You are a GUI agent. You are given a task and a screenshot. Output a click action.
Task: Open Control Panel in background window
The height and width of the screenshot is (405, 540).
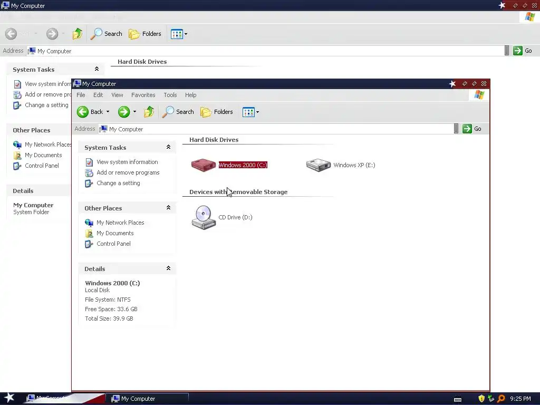pyautogui.click(x=42, y=166)
